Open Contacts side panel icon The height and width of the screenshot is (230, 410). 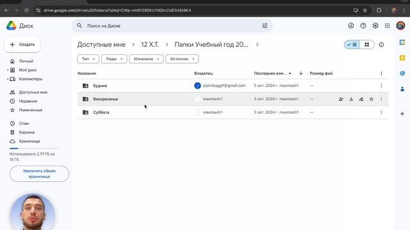(x=402, y=89)
